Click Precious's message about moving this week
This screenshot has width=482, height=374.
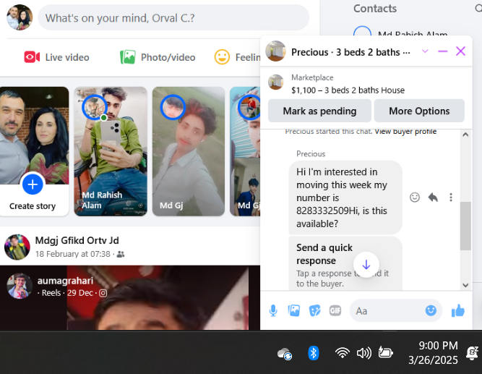tap(345, 197)
